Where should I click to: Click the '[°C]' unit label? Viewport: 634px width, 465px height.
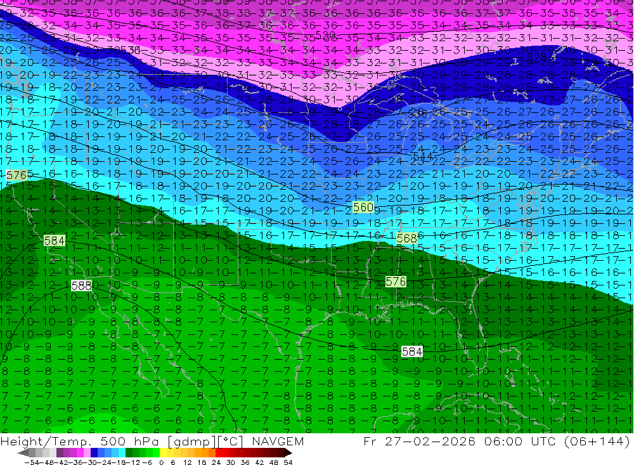pos(231,442)
